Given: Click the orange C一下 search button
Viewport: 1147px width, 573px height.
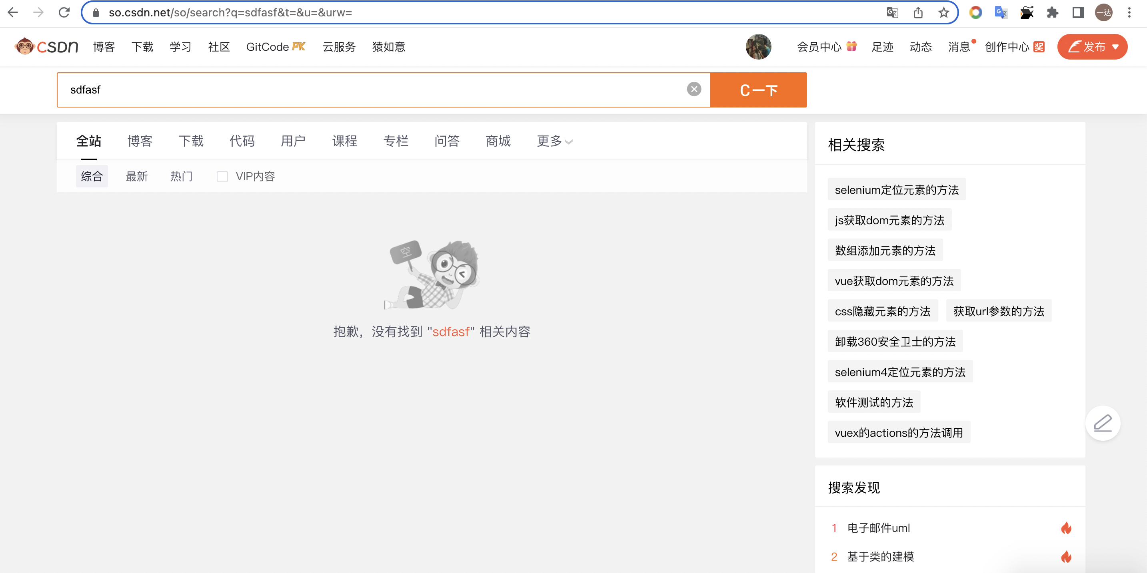Looking at the screenshot, I should pos(758,90).
